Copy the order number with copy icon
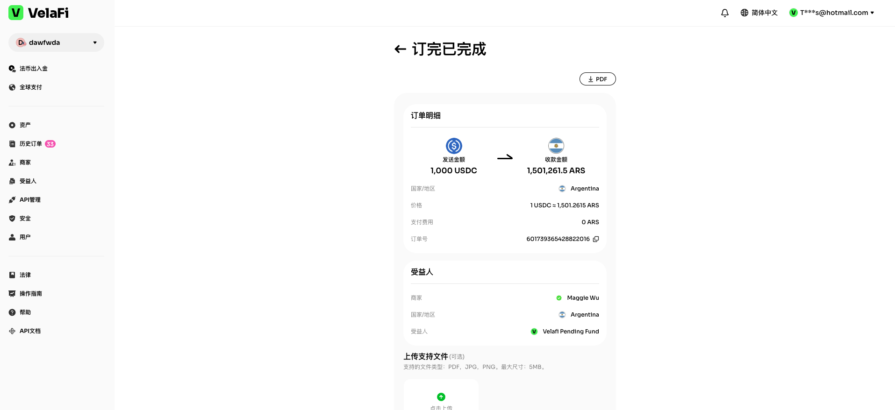This screenshot has height=410, width=895. click(x=596, y=239)
